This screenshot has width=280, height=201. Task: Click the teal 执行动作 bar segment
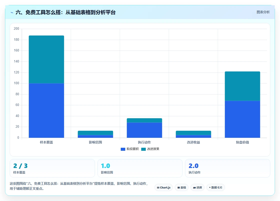[x=144, y=120]
